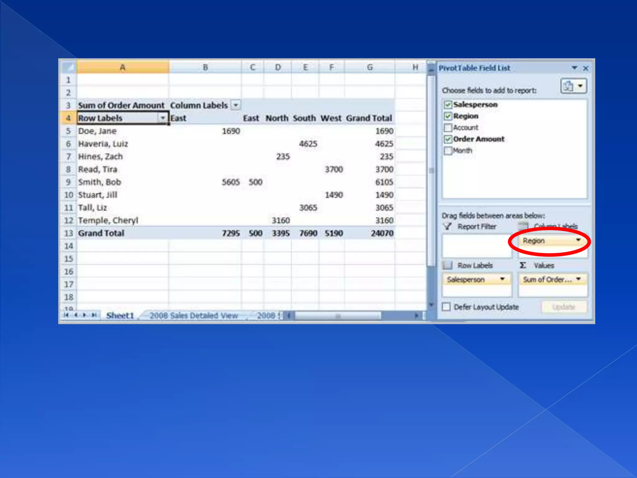Open the Column Labels filter dropdown
This screenshot has height=478, width=637.
pos(236,105)
